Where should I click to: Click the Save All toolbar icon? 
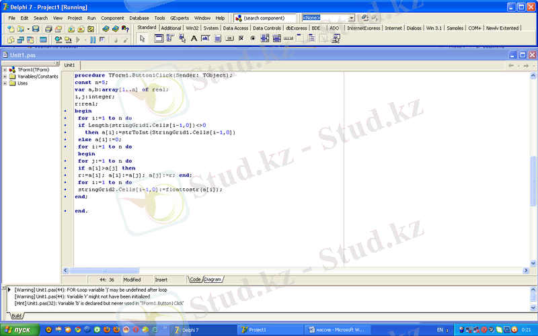48,29
